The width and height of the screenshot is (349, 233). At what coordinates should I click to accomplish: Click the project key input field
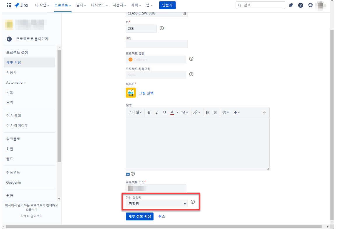[141, 29]
